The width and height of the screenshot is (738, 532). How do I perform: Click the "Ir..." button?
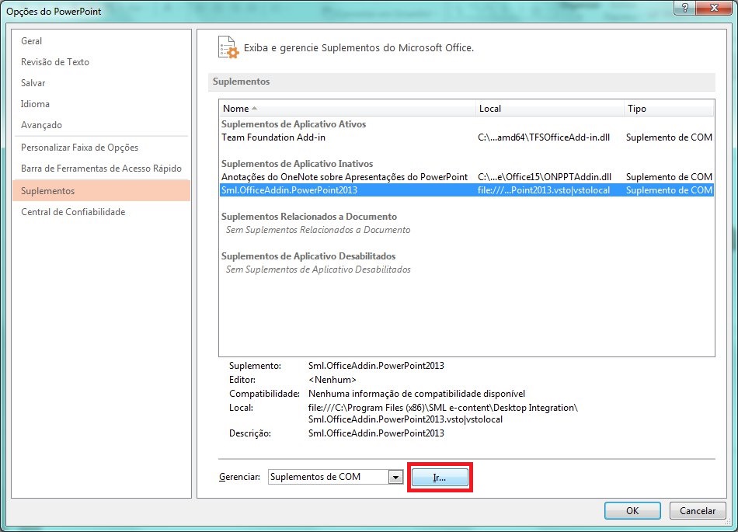[x=440, y=476]
